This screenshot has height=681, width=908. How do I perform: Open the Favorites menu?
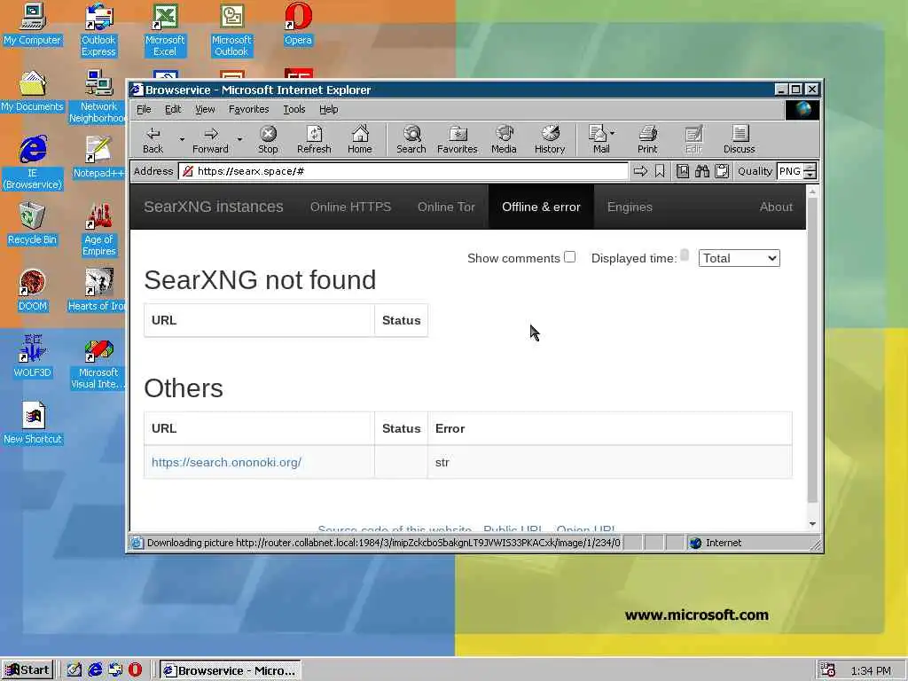click(x=248, y=109)
